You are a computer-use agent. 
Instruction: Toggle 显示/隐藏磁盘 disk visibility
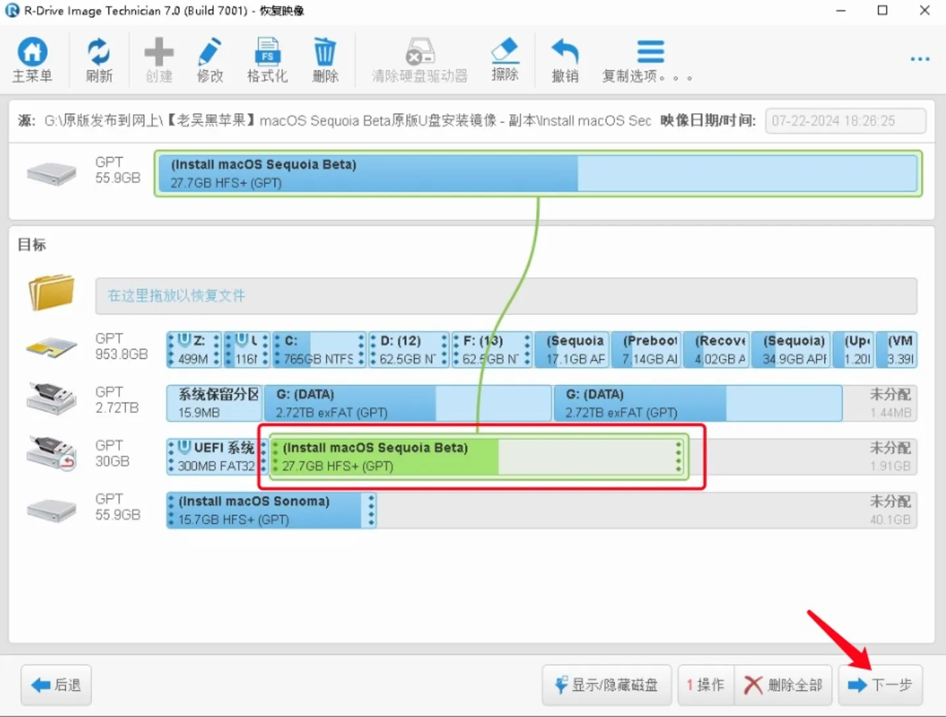point(606,684)
